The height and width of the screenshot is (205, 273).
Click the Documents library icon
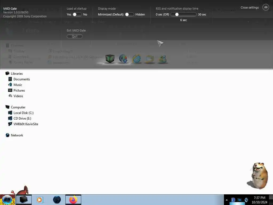(x=10, y=79)
